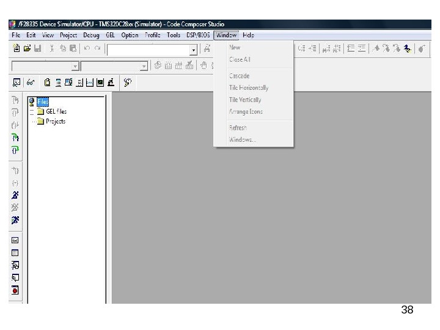Click the Animate running man icon with lines

click(x=15, y=220)
